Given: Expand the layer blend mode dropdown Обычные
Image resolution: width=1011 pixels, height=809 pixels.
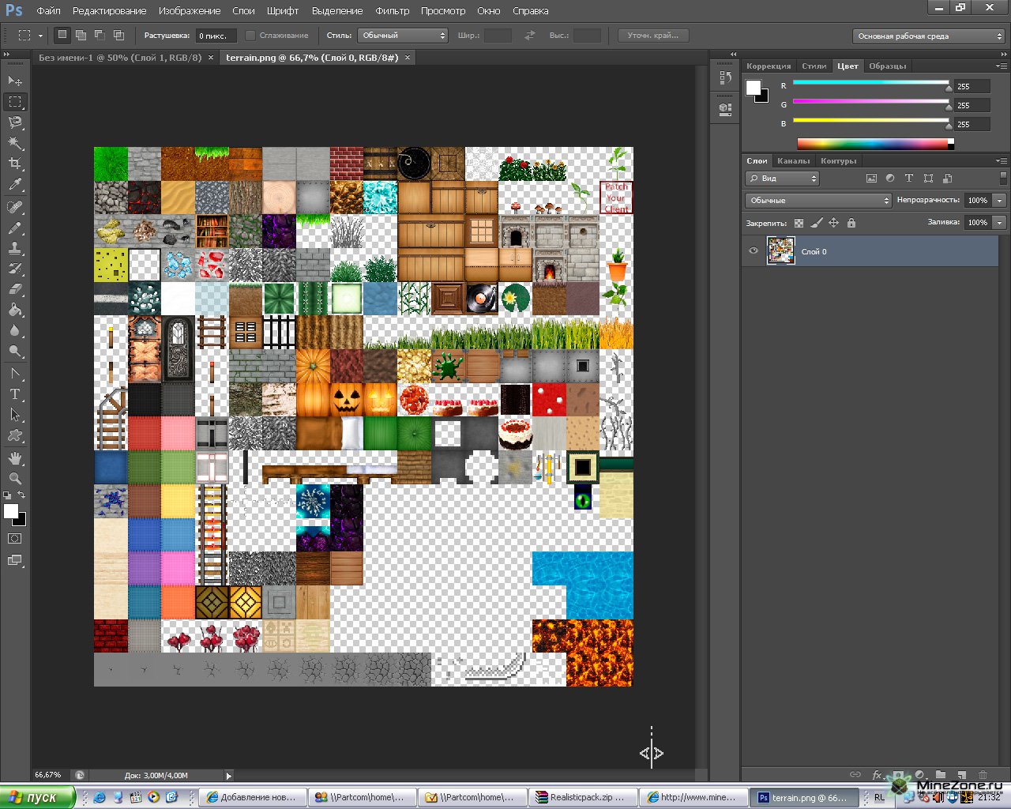Looking at the screenshot, I should point(817,201).
